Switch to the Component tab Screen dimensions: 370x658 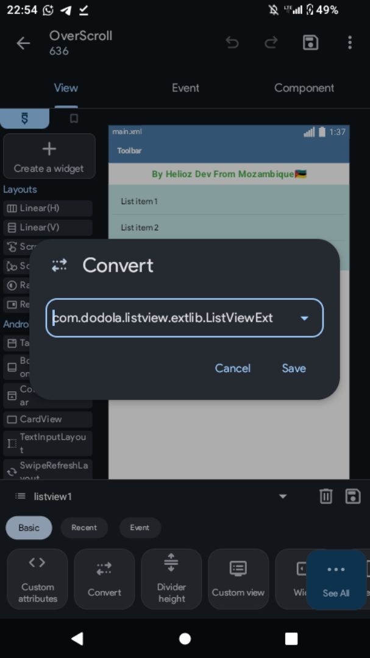coord(304,88)
